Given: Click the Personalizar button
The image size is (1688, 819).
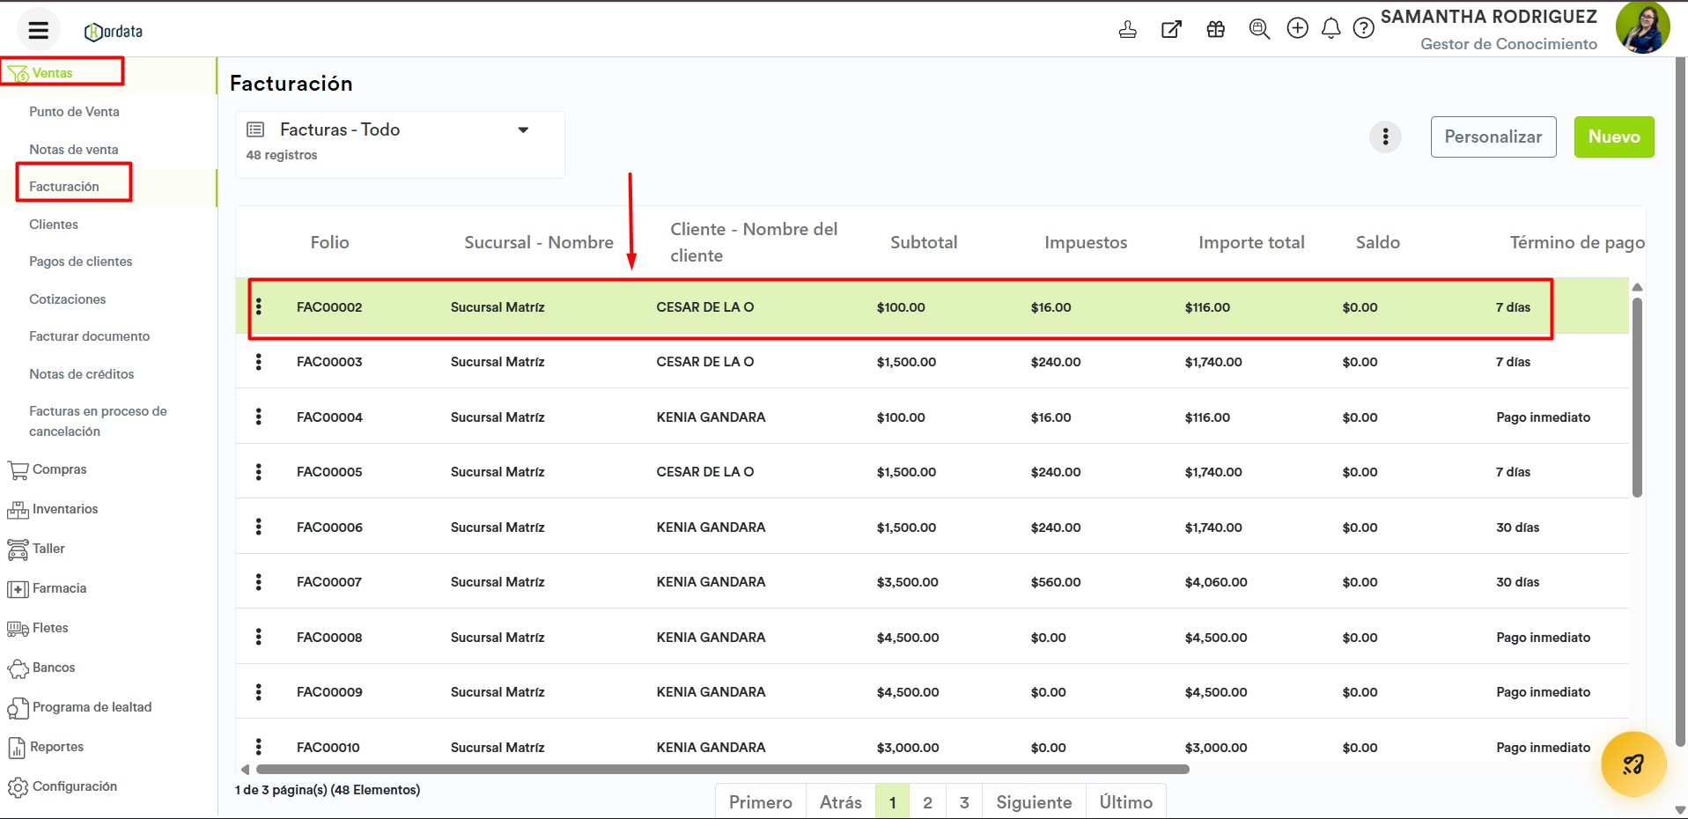Looking at the screenshot, I should click(1493, 136).
